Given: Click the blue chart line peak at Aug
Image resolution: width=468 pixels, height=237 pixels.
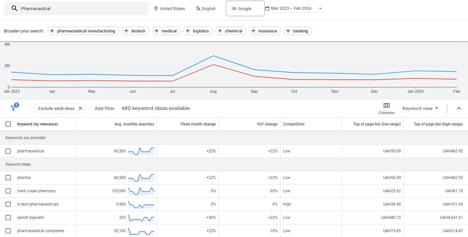Looking at the screenshot, I should click(213, 56).
